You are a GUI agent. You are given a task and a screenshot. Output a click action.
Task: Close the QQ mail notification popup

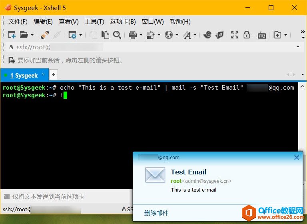coord(297,157)
